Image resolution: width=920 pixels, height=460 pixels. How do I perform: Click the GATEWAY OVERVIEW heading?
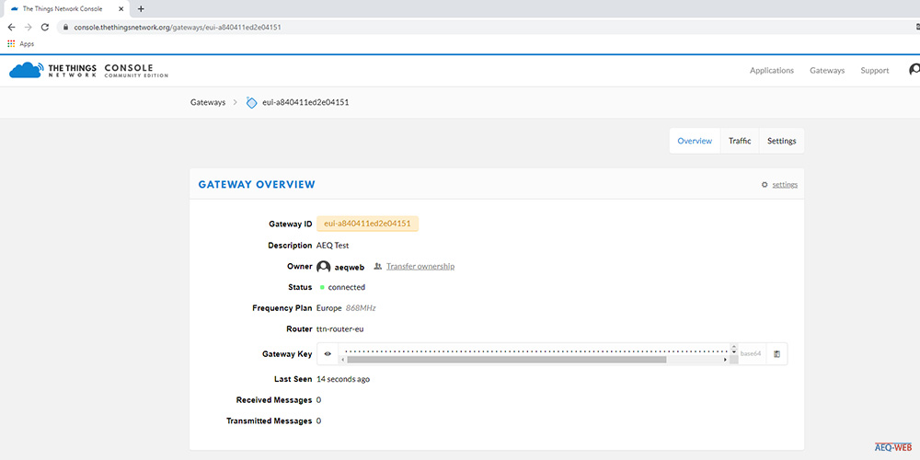point(257,184)
